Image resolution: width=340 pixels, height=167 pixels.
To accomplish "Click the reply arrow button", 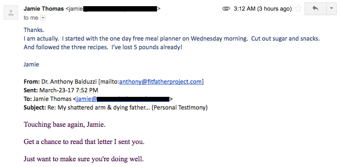I will click(315, 9).
